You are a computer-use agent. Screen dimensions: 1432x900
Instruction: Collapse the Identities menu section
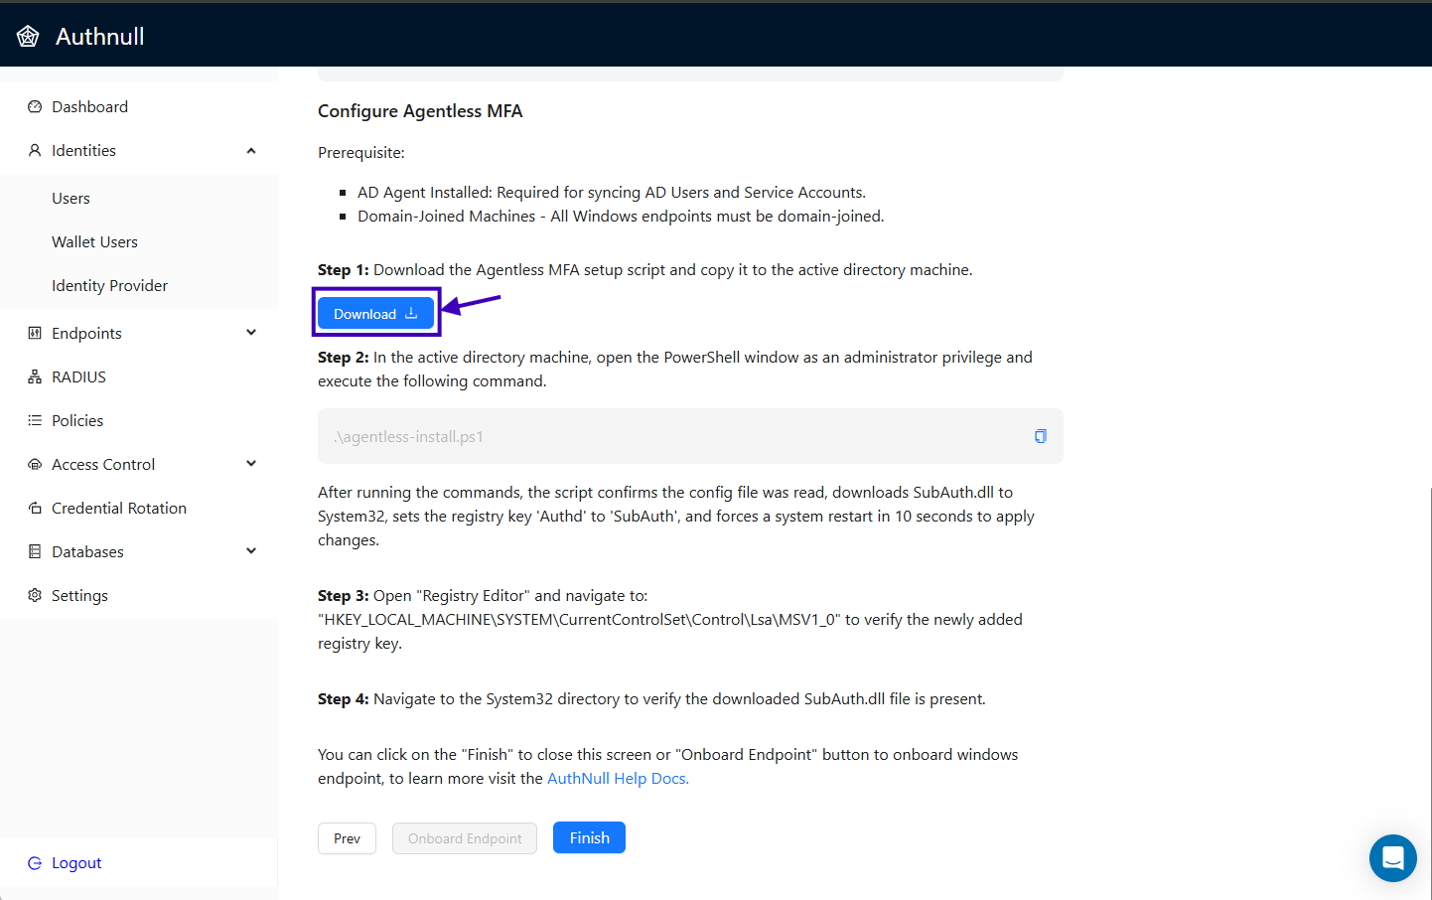(x=251, y=151)
